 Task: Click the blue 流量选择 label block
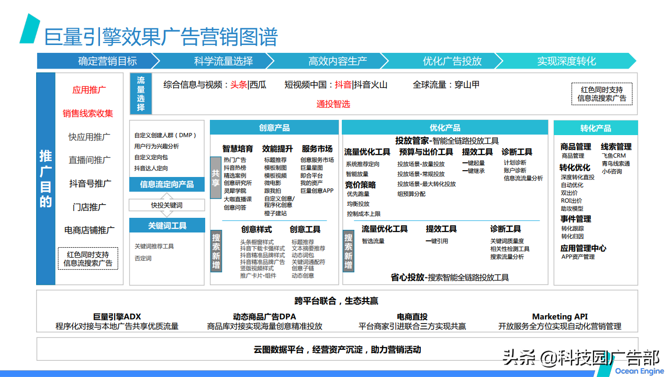point(141,94)
